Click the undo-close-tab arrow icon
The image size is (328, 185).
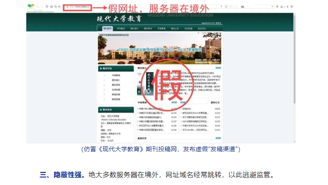click(x=55, y=7)
